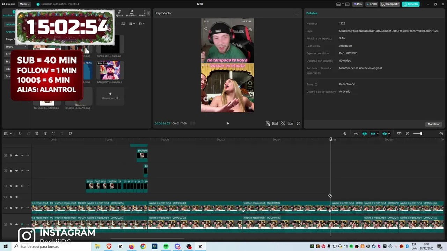Open preview axis dropdown arrow in timeline toolbar
447x251 pixels.
pos(389,134)
